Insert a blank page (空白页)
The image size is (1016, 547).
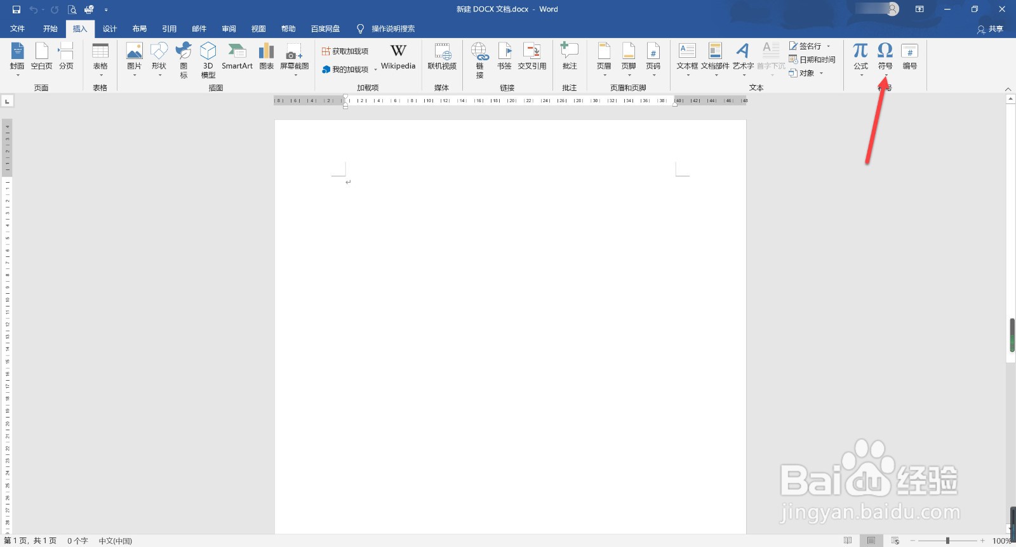point(41,56)
